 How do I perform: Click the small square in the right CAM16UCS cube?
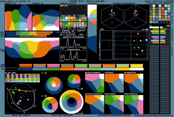click(136, 22)
